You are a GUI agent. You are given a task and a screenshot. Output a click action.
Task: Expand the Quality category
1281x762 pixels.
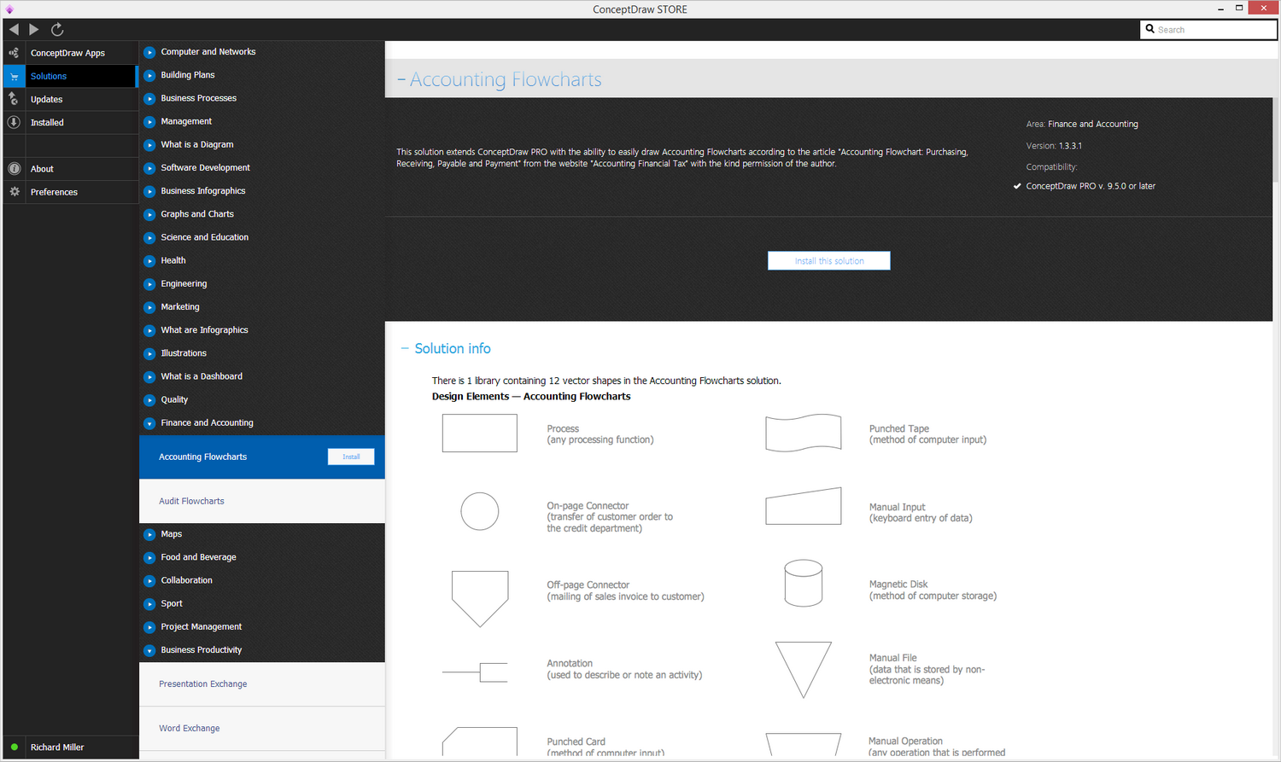[149, 399]
